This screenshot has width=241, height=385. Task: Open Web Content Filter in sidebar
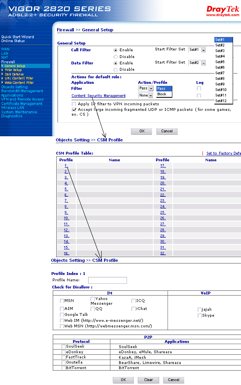tap(19, 83)
